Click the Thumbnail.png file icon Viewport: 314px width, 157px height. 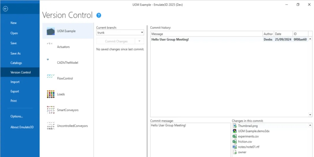click(x=235, y=126)
